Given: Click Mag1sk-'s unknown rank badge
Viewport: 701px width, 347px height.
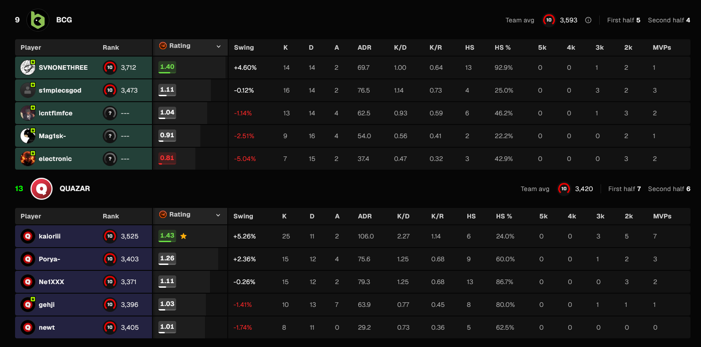Looking at the screenshot, I should (x=110, y=136).
